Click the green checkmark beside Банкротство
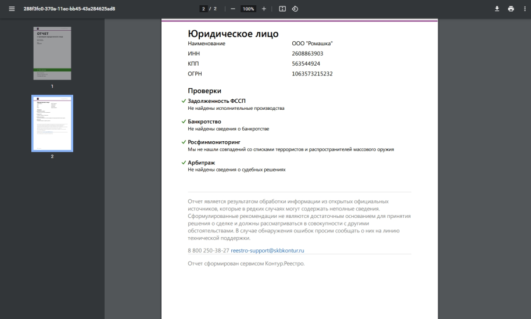Screen dimensions: 531x319 tap(184, 121)
